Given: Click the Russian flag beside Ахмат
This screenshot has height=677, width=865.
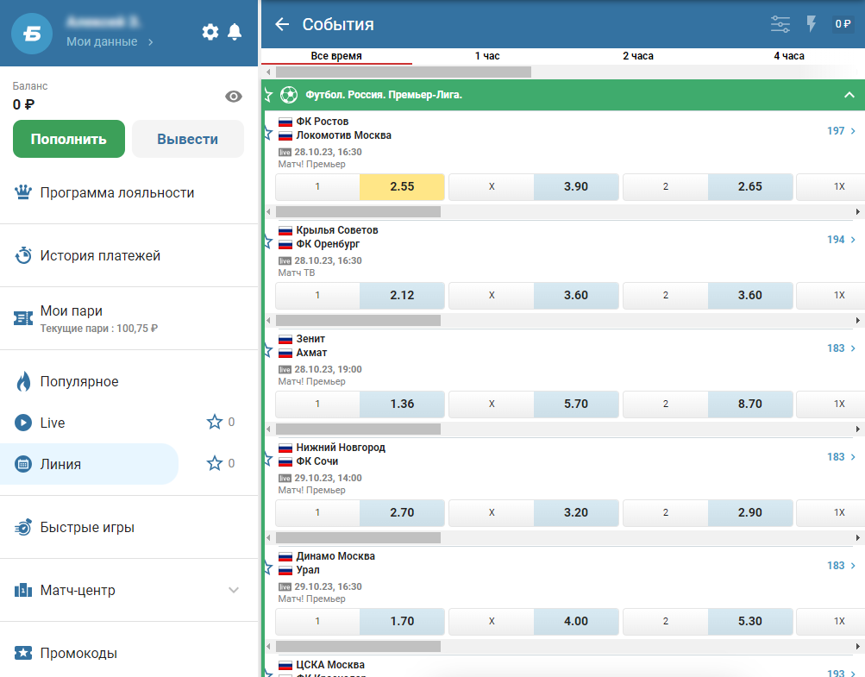Looking at the screenshot, I should point(285,353).
